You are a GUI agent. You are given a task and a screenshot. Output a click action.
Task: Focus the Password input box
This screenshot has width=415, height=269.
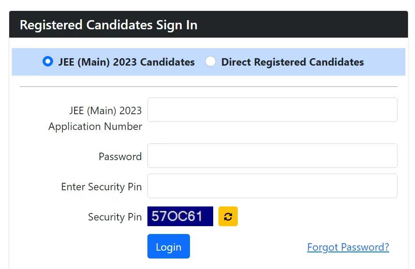point(272,156)
